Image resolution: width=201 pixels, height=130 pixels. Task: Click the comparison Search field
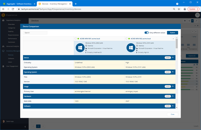(x=35, y=33)
